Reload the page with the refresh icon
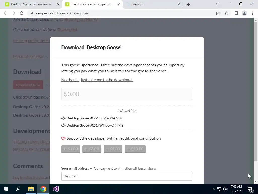Screen dimensions: 258x194 point(22,13)
